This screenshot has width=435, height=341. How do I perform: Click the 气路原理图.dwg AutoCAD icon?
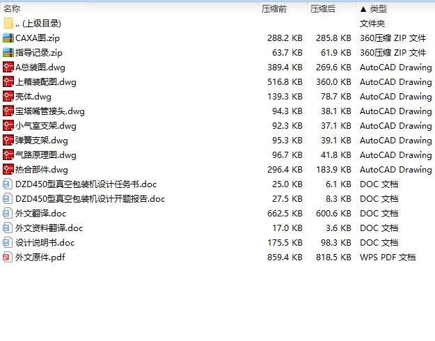8,154
